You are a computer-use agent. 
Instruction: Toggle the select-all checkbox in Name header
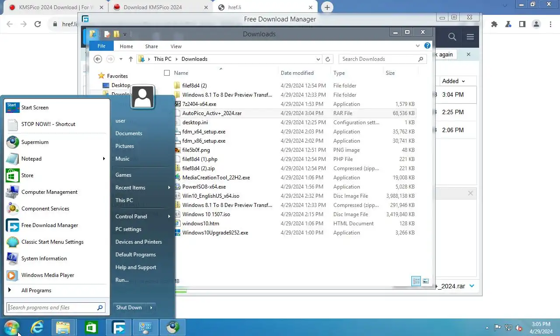[x=167, y=73]
